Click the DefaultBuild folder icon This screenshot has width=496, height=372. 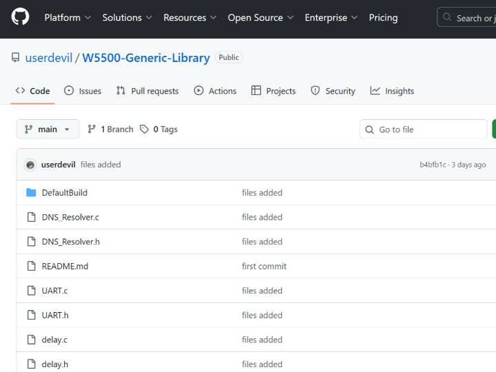[x=31, y=193]
